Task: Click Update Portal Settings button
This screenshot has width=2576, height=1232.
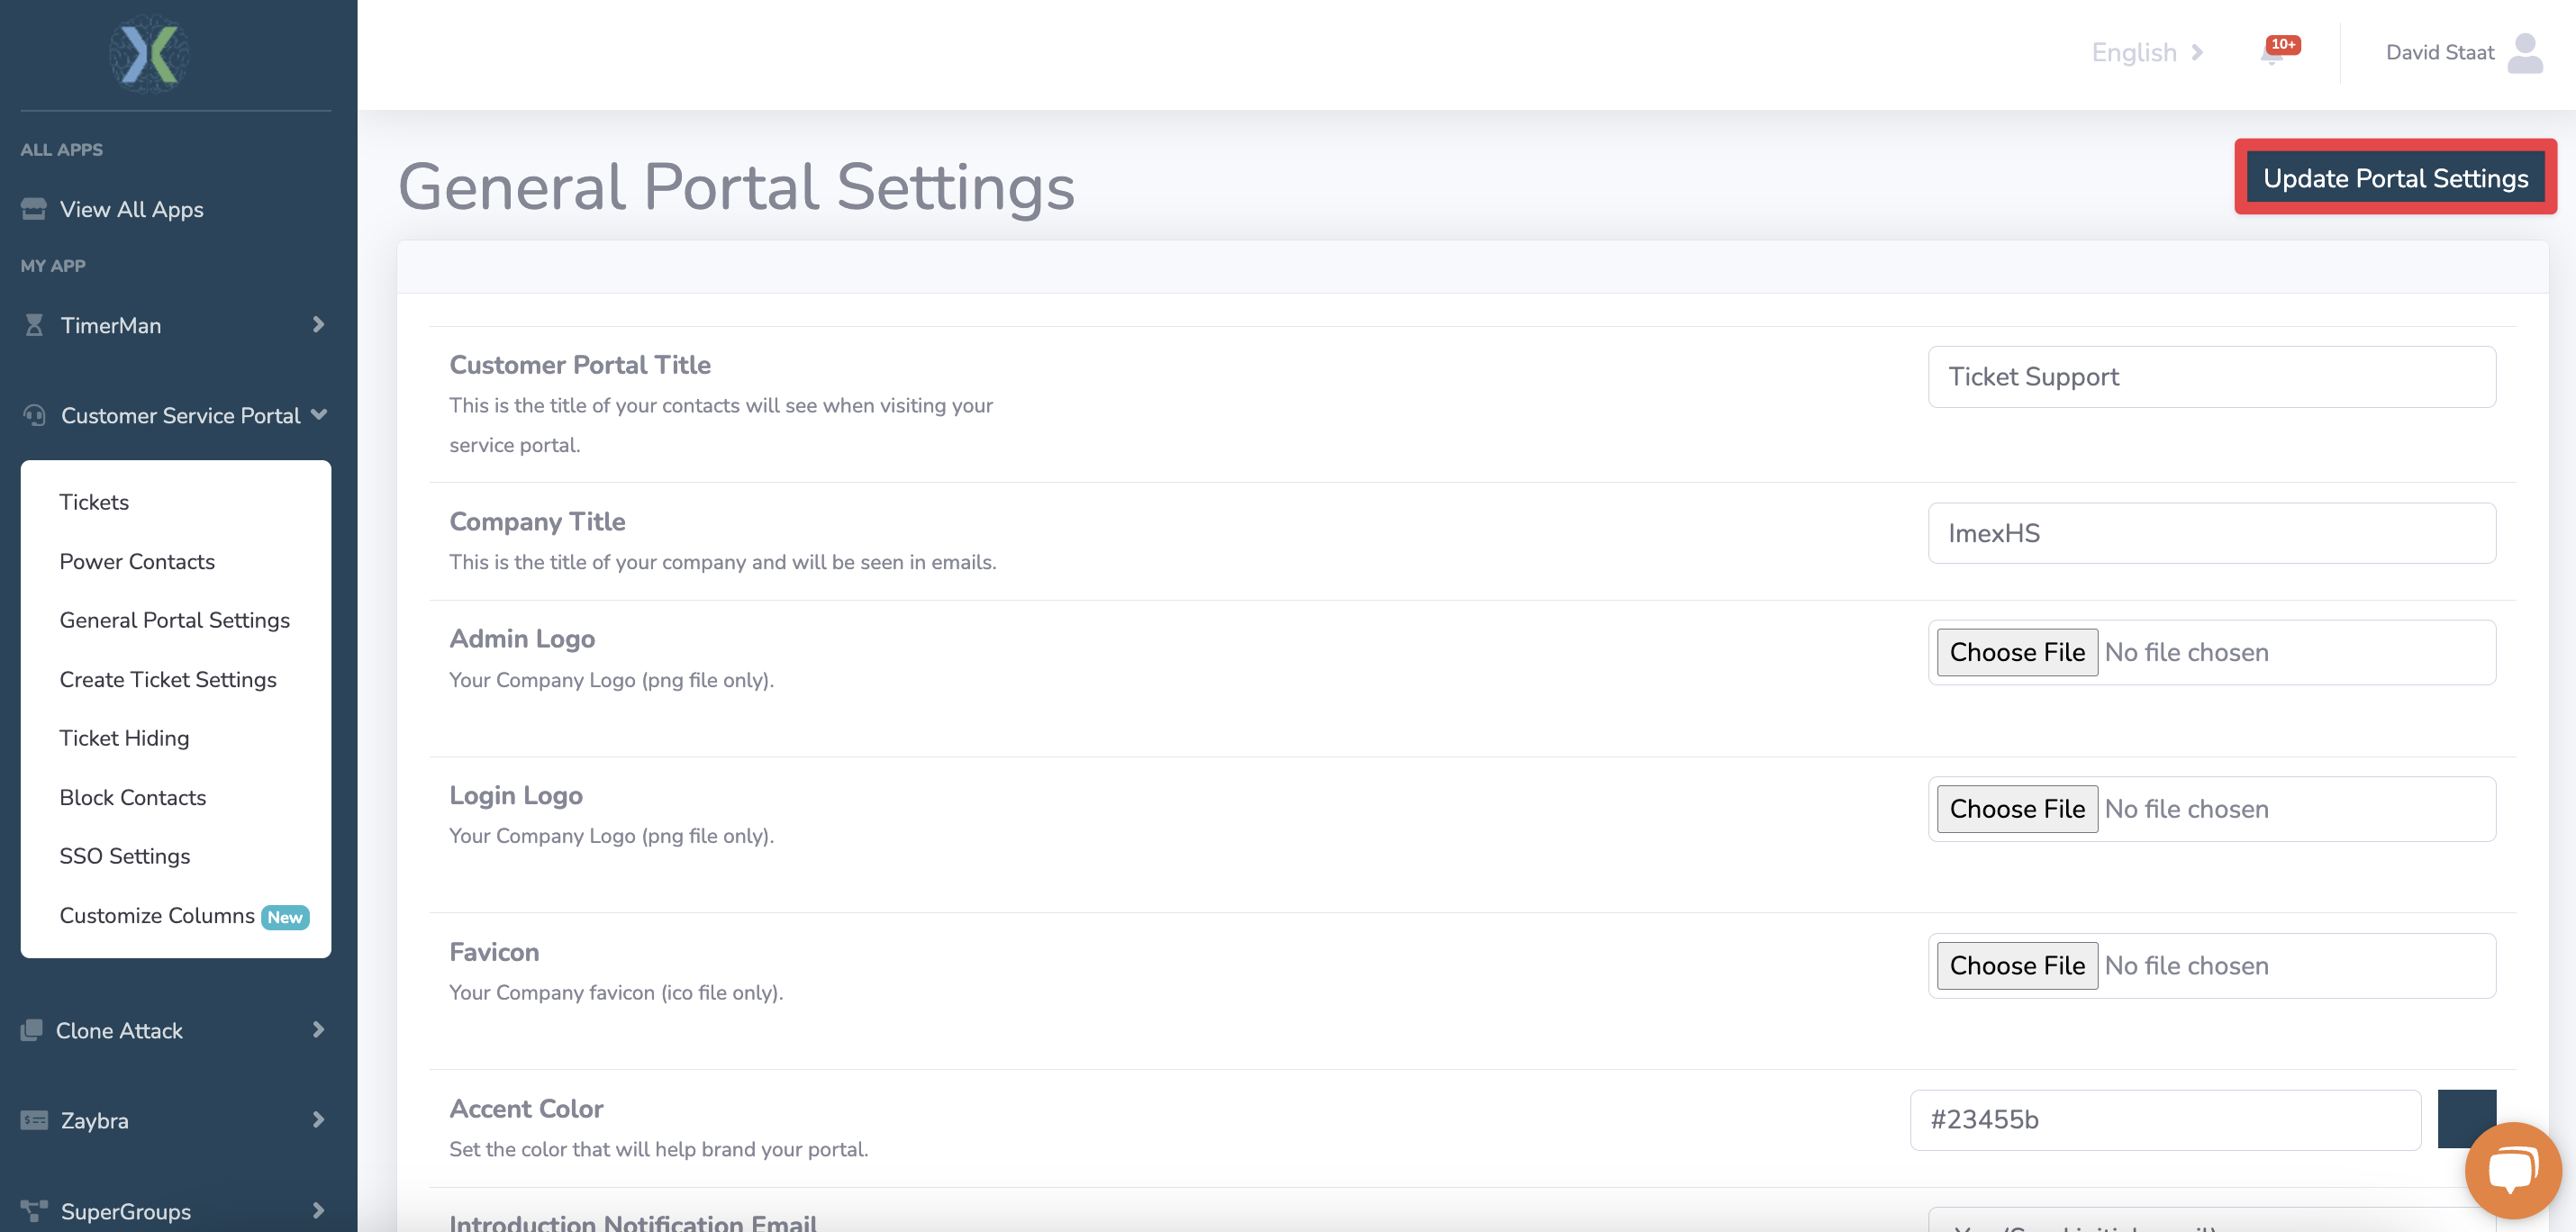Action: point(2395,176)
